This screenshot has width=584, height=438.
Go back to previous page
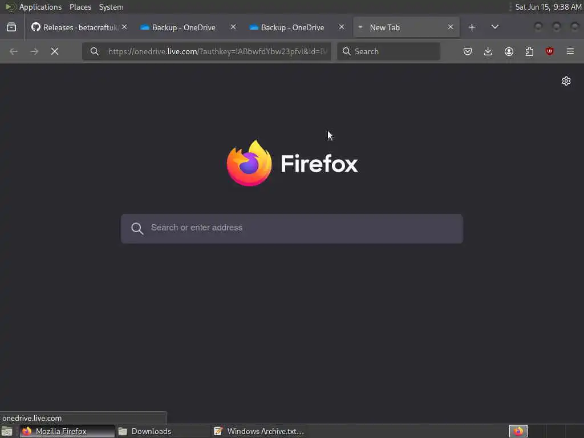point(14,51)
